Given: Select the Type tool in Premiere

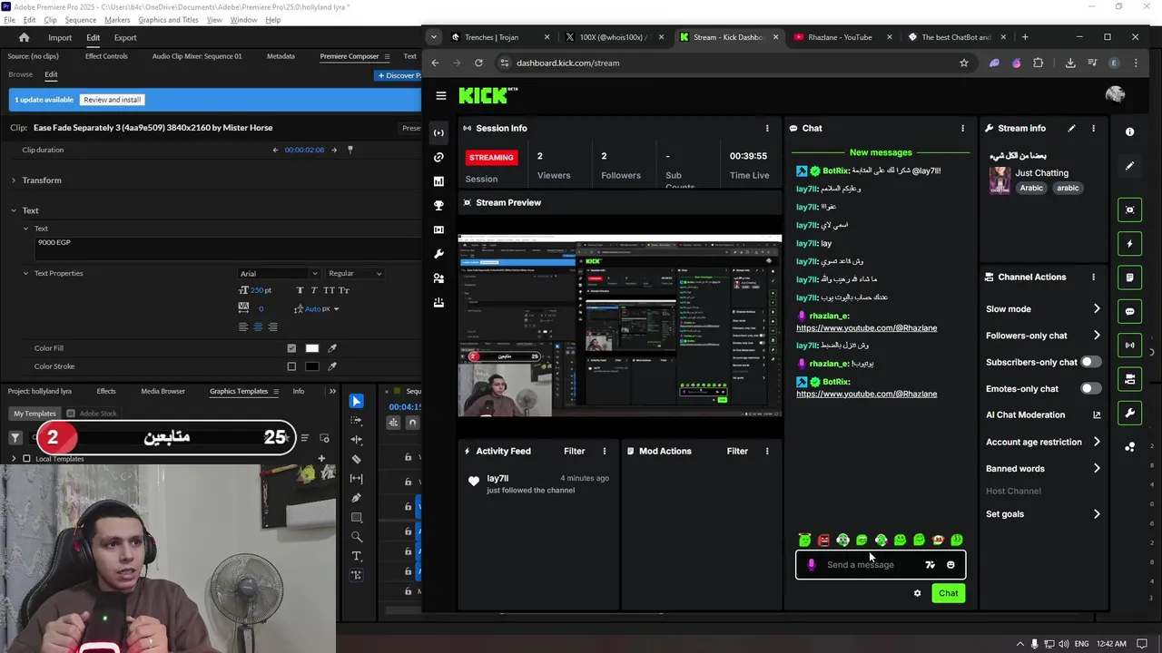Looking at the screenshot, I should coord(357,556).
